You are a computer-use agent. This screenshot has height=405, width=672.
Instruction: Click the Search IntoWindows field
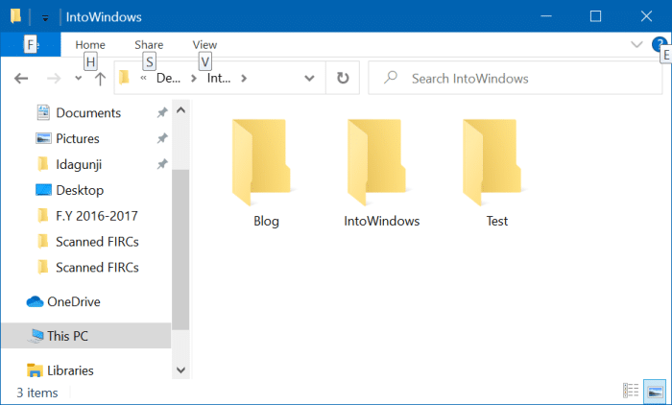(516, 78)
